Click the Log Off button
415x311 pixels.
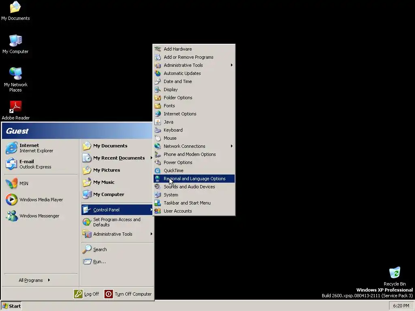coord(86,294)
